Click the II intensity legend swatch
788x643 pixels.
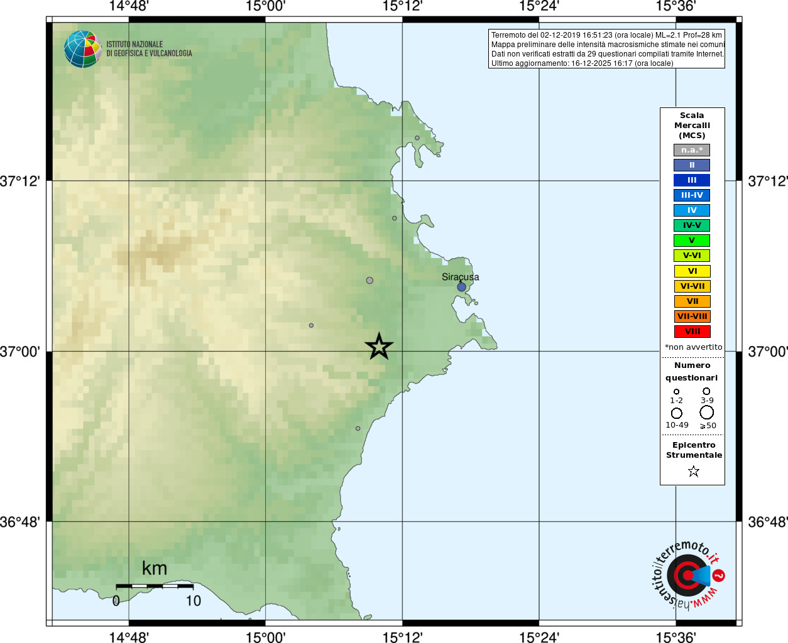coord(692,165)
